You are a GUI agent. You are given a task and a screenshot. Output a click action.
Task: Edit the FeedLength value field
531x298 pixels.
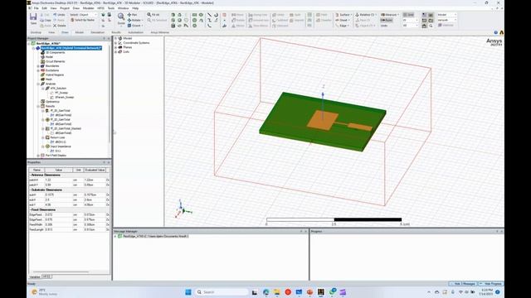(58, 230)
